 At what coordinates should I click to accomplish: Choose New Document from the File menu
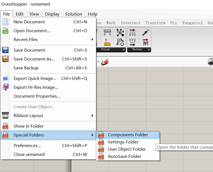tap(48, 22)
